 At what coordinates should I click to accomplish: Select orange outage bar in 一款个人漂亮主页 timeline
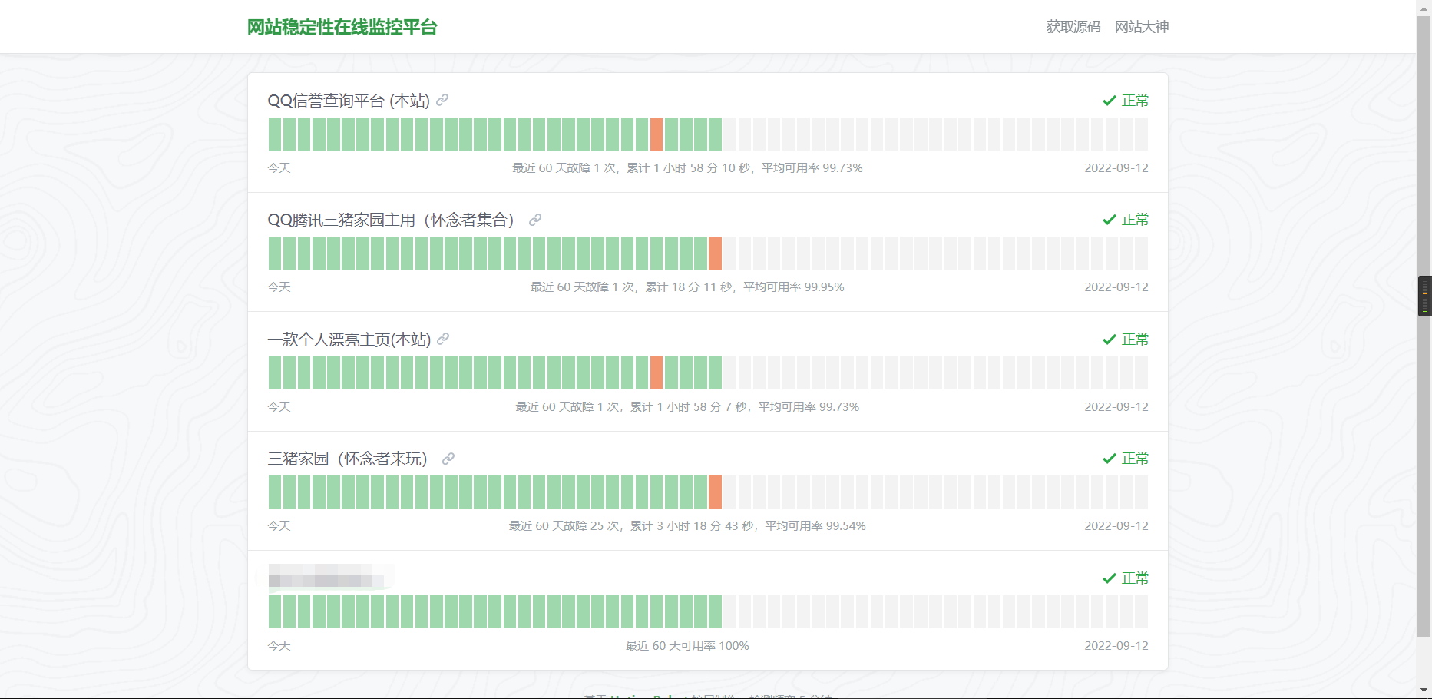pos(656,373)
